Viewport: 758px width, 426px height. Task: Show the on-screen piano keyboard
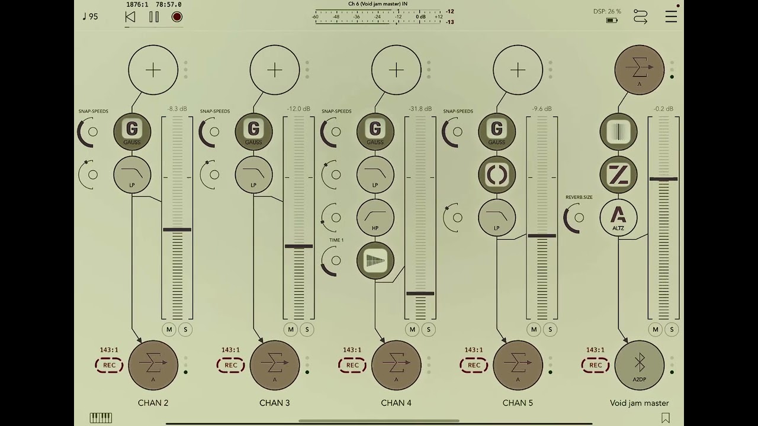pos(101,418)
